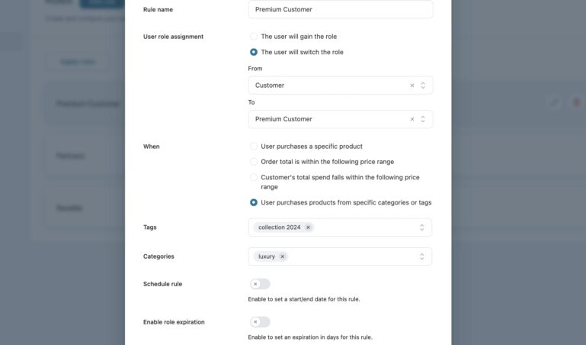Click the edit pencil icon behind the dialog
Image resolution: width=586 pixels, height=345 pixels.
click(554, 102)
